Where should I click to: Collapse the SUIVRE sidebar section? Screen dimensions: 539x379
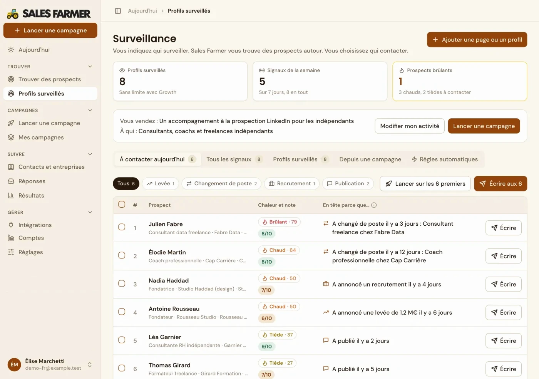pyautogui.click(x=90, y=154)
